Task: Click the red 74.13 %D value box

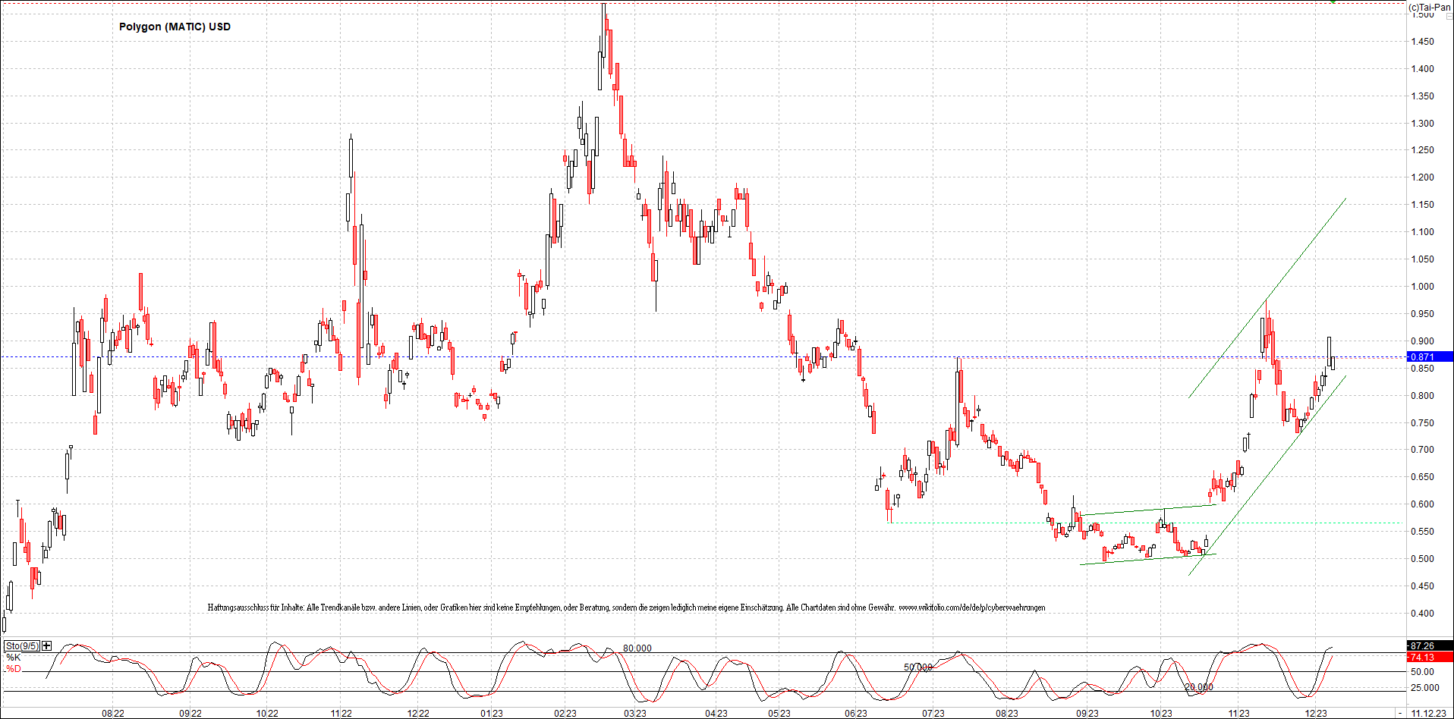Action: click(x=1430, y=658)
